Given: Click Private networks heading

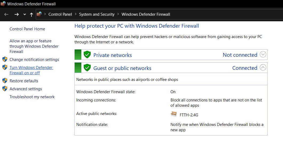Looking at the screenshot, I should [x=113, y=55].
